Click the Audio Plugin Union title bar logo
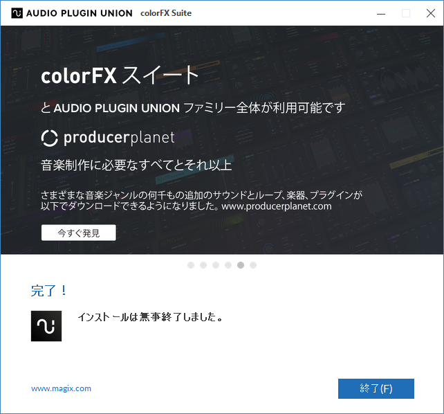The height and width of the screenshot is (414, 444). pos(17,13)
